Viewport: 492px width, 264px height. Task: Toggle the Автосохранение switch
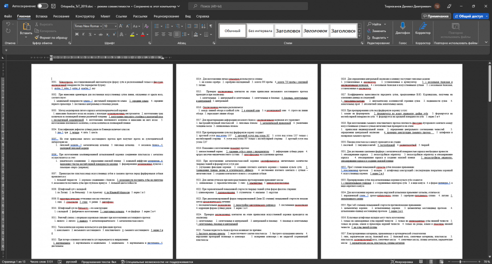tap(42, 5)
